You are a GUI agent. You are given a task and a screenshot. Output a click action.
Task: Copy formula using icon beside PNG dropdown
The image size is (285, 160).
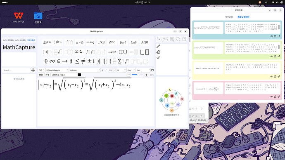point(152,70)
